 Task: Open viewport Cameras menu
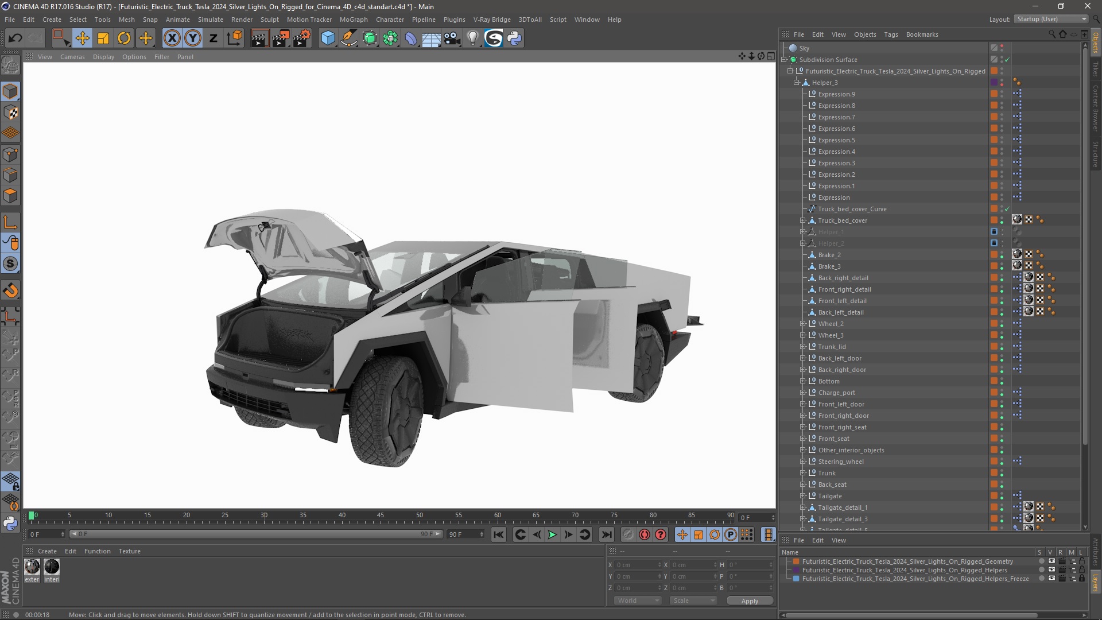tap(72, 57)
